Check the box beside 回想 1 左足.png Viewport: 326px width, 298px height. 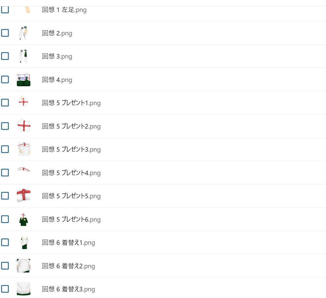tap(5, 10)
